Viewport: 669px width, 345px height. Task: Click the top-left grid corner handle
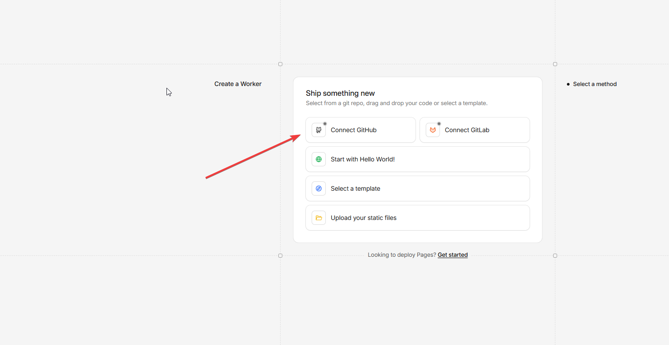pyautogui.click(x=280, y=64)
